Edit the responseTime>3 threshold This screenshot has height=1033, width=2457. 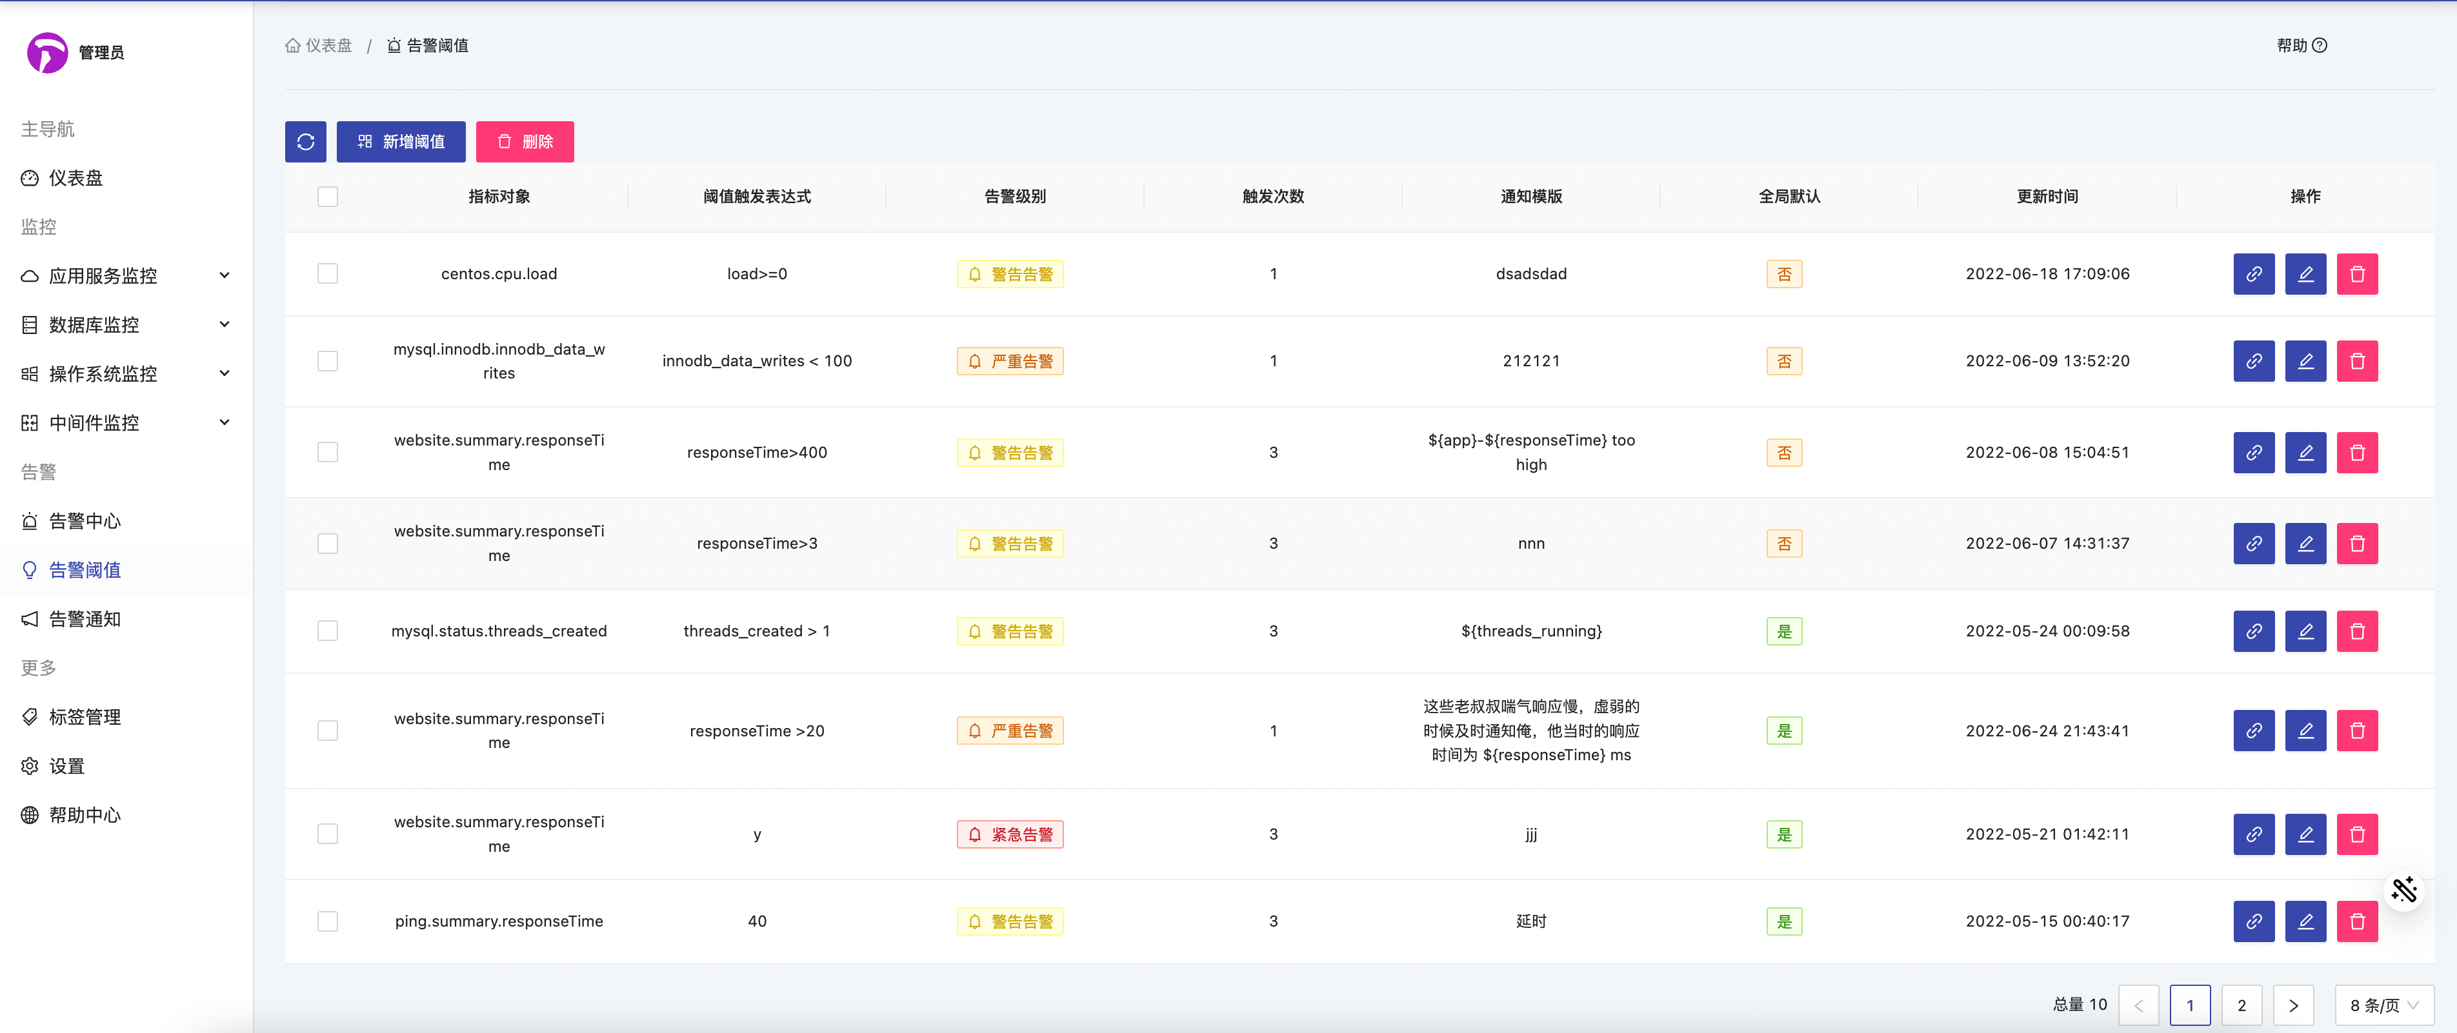pyautogui.click(x=2305, y=543)
